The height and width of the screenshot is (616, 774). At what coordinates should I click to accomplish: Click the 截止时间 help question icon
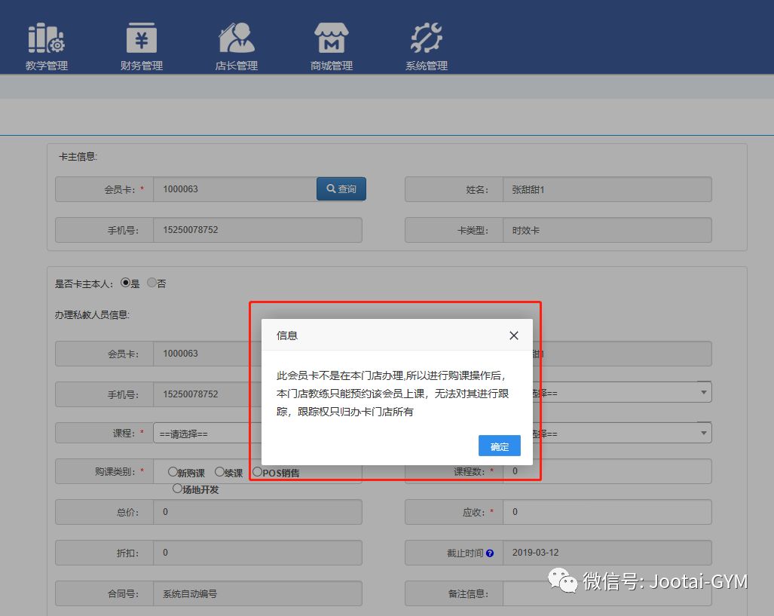(490, 553)
